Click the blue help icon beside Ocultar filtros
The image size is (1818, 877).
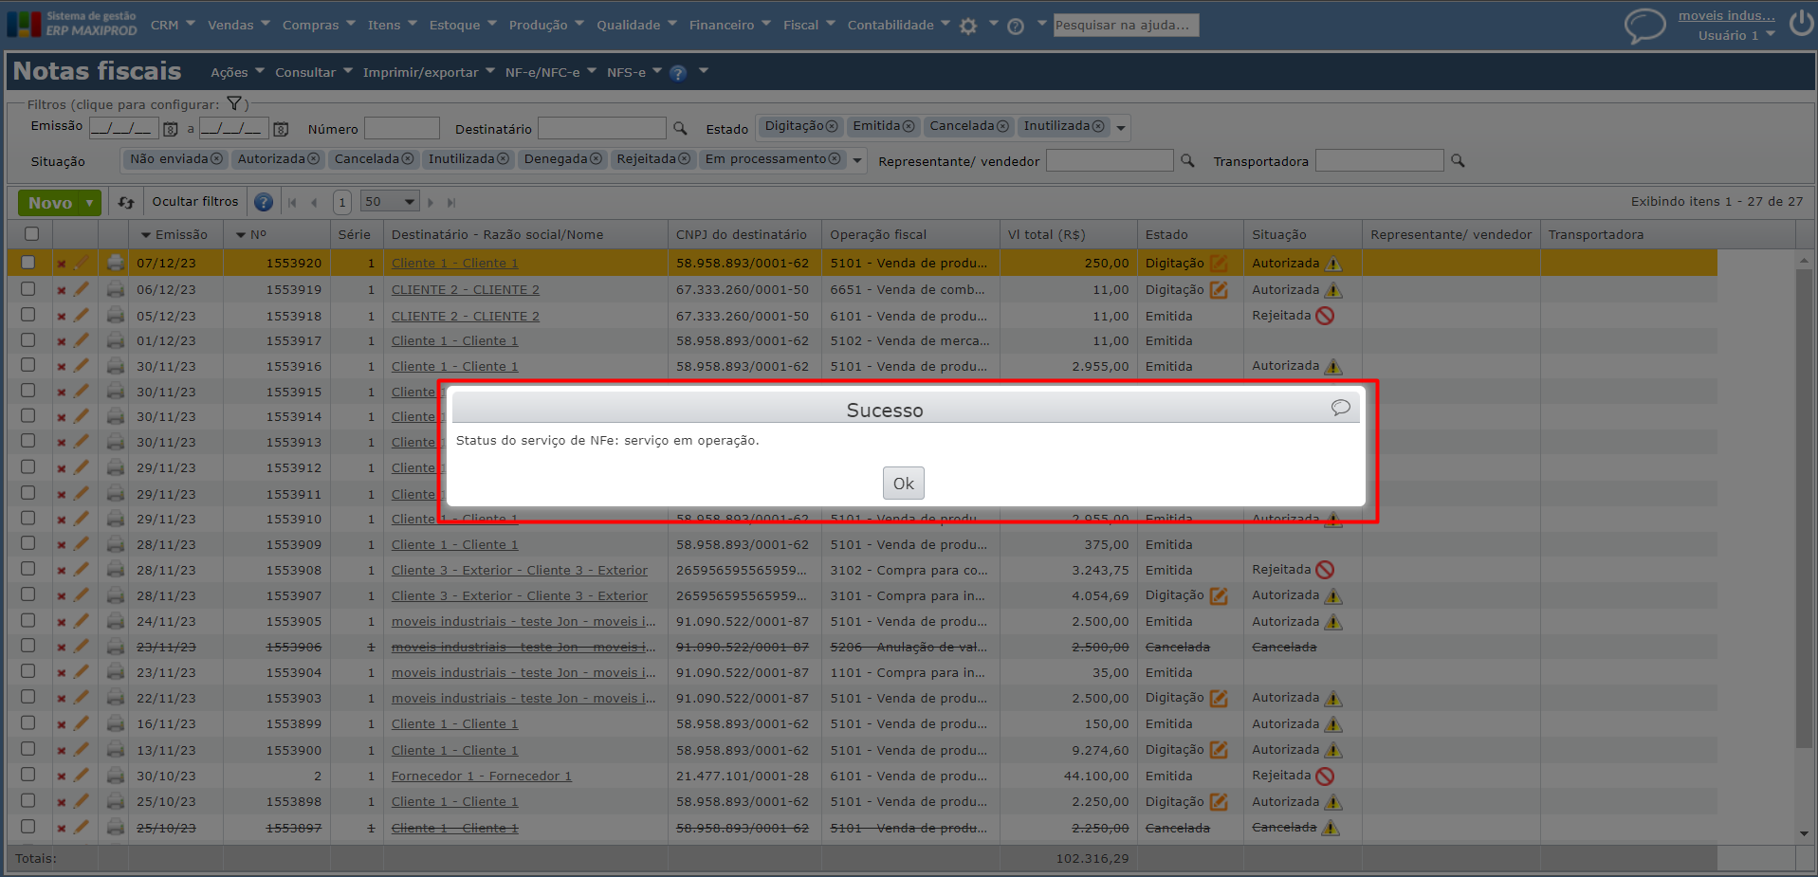click(264, 202)
